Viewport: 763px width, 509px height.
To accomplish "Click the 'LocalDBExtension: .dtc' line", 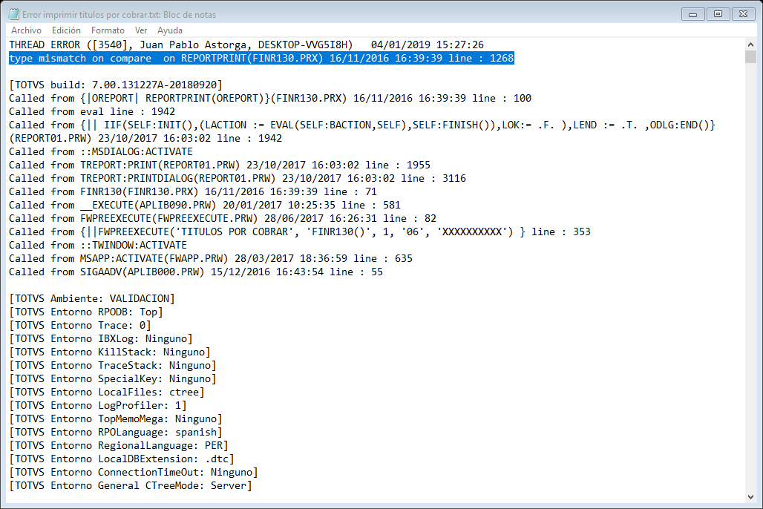I will click(x=122, y=459).
